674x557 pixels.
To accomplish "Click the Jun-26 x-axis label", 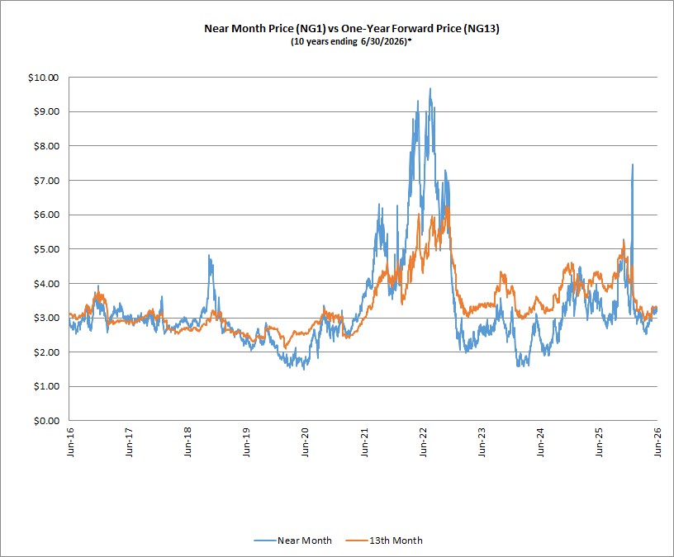I will [x=657, y=442].
